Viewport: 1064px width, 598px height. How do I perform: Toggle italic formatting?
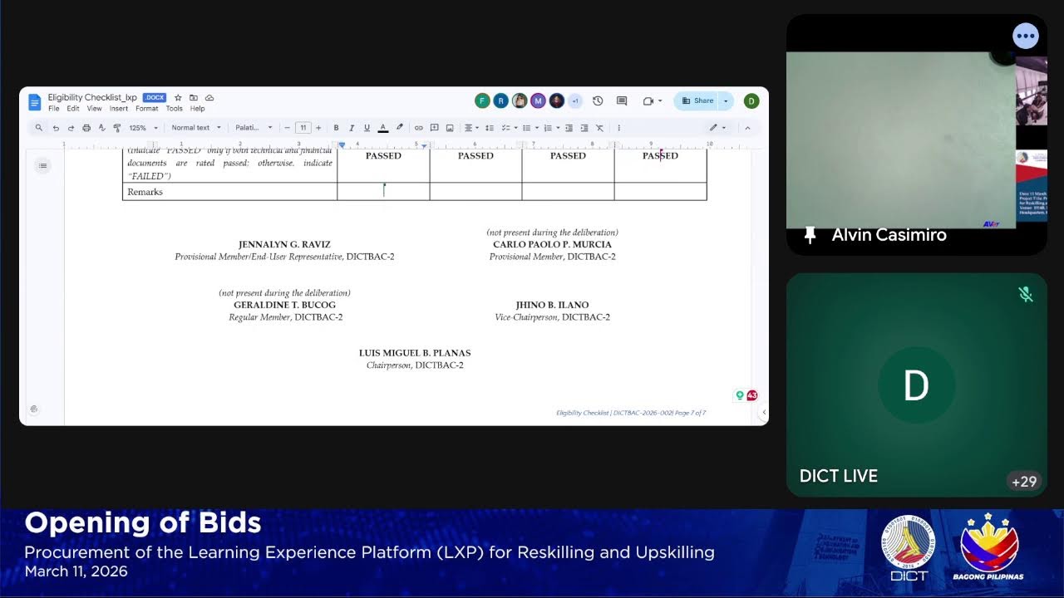click(x=351, y=128)
